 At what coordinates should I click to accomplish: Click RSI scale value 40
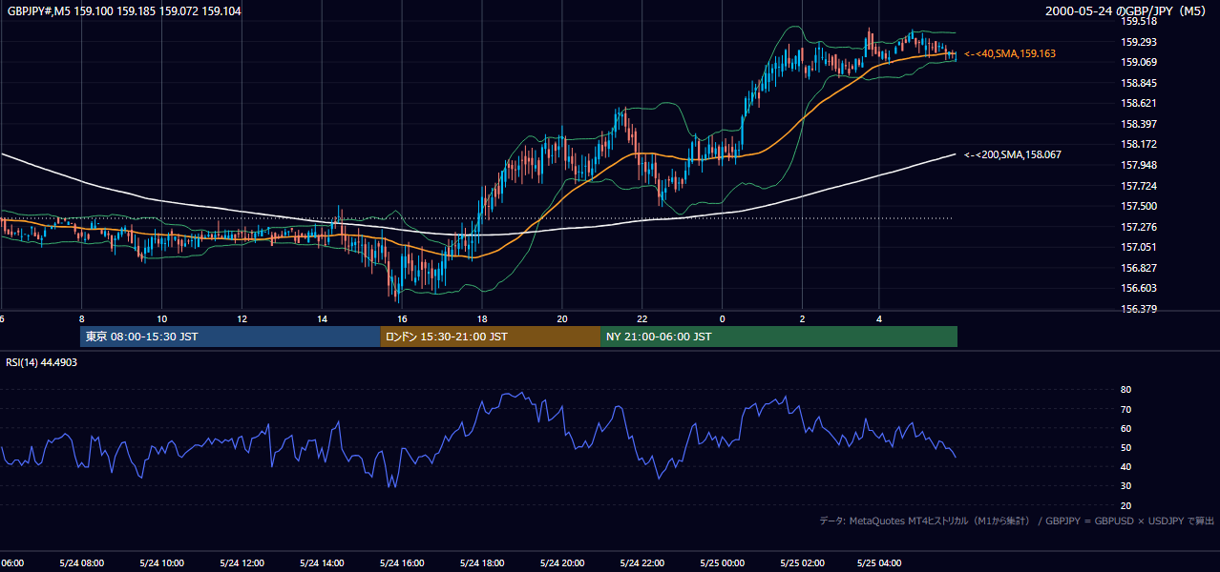coord(1125,466)
